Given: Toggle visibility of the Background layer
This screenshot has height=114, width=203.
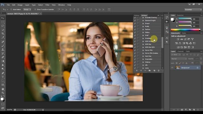Looking at the screenshot, I should (x=172, y=67).
